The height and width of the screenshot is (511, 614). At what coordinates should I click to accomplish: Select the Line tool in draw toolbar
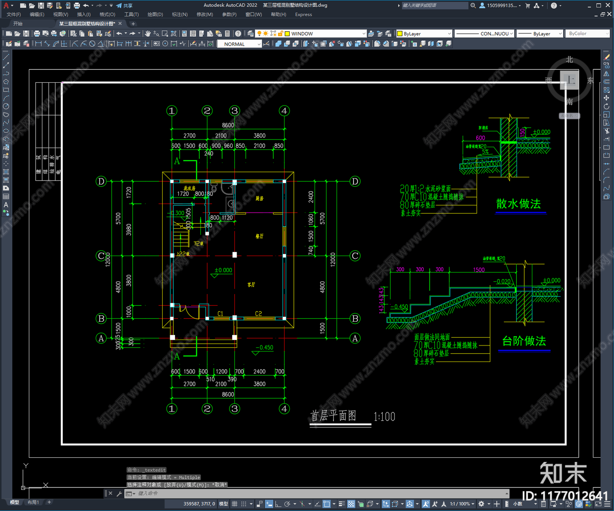(6, 57)
